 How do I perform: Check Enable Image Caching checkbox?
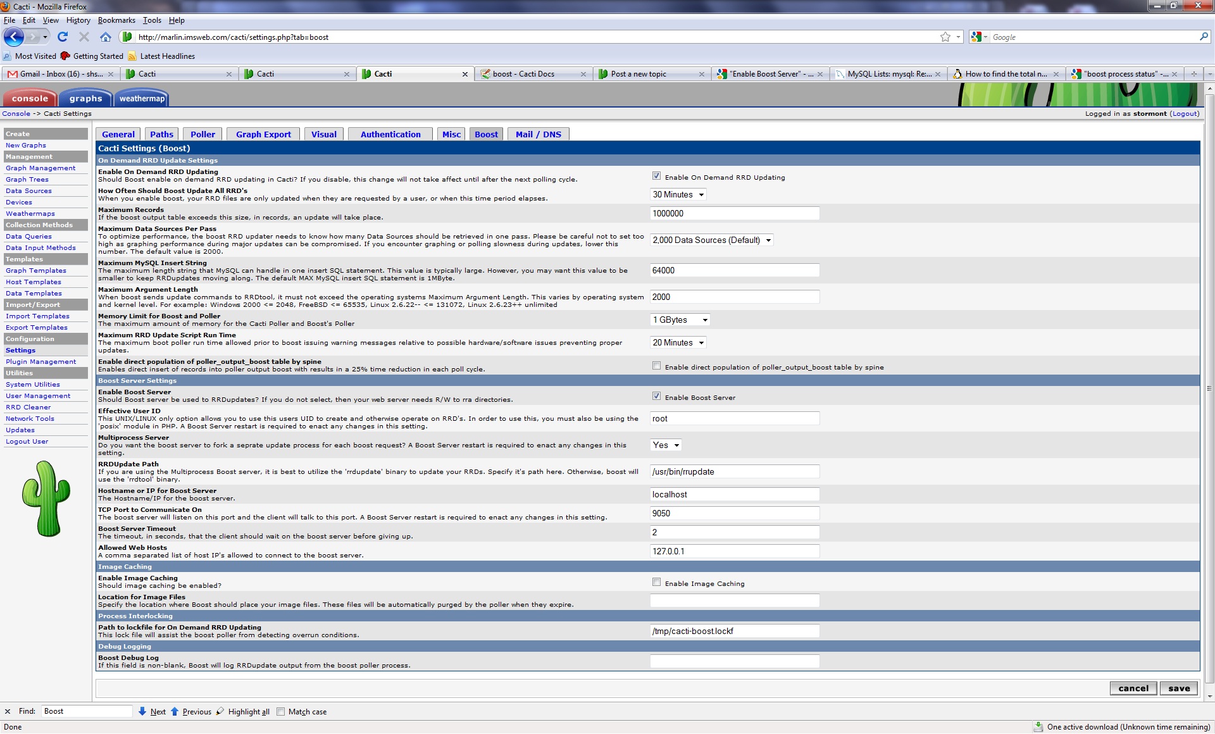(656, 582)
